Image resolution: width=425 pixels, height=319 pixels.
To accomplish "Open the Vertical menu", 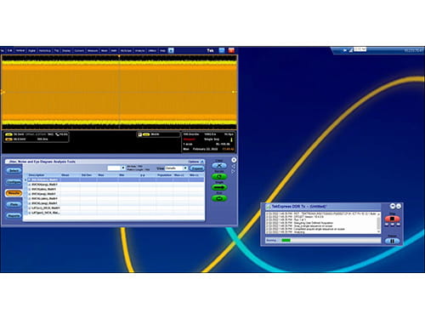I will click(x=20, y=50).
